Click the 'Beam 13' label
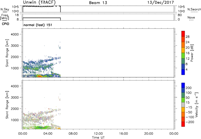Image resolution: width=201 pixels, height=139 pixels. 98,3
